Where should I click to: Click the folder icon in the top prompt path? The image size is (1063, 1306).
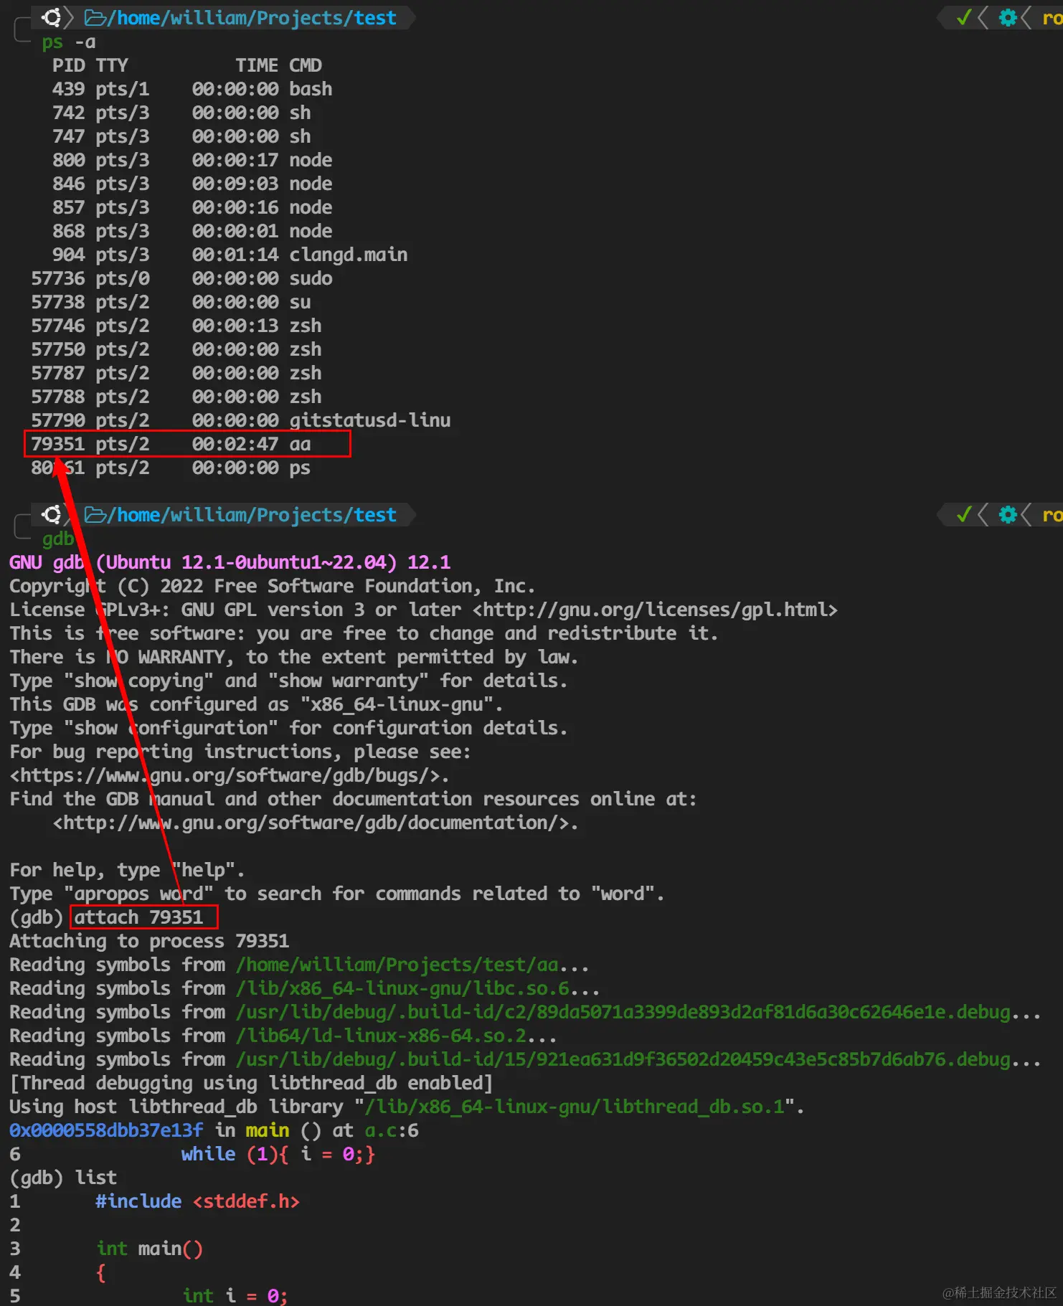click(95, 17)
